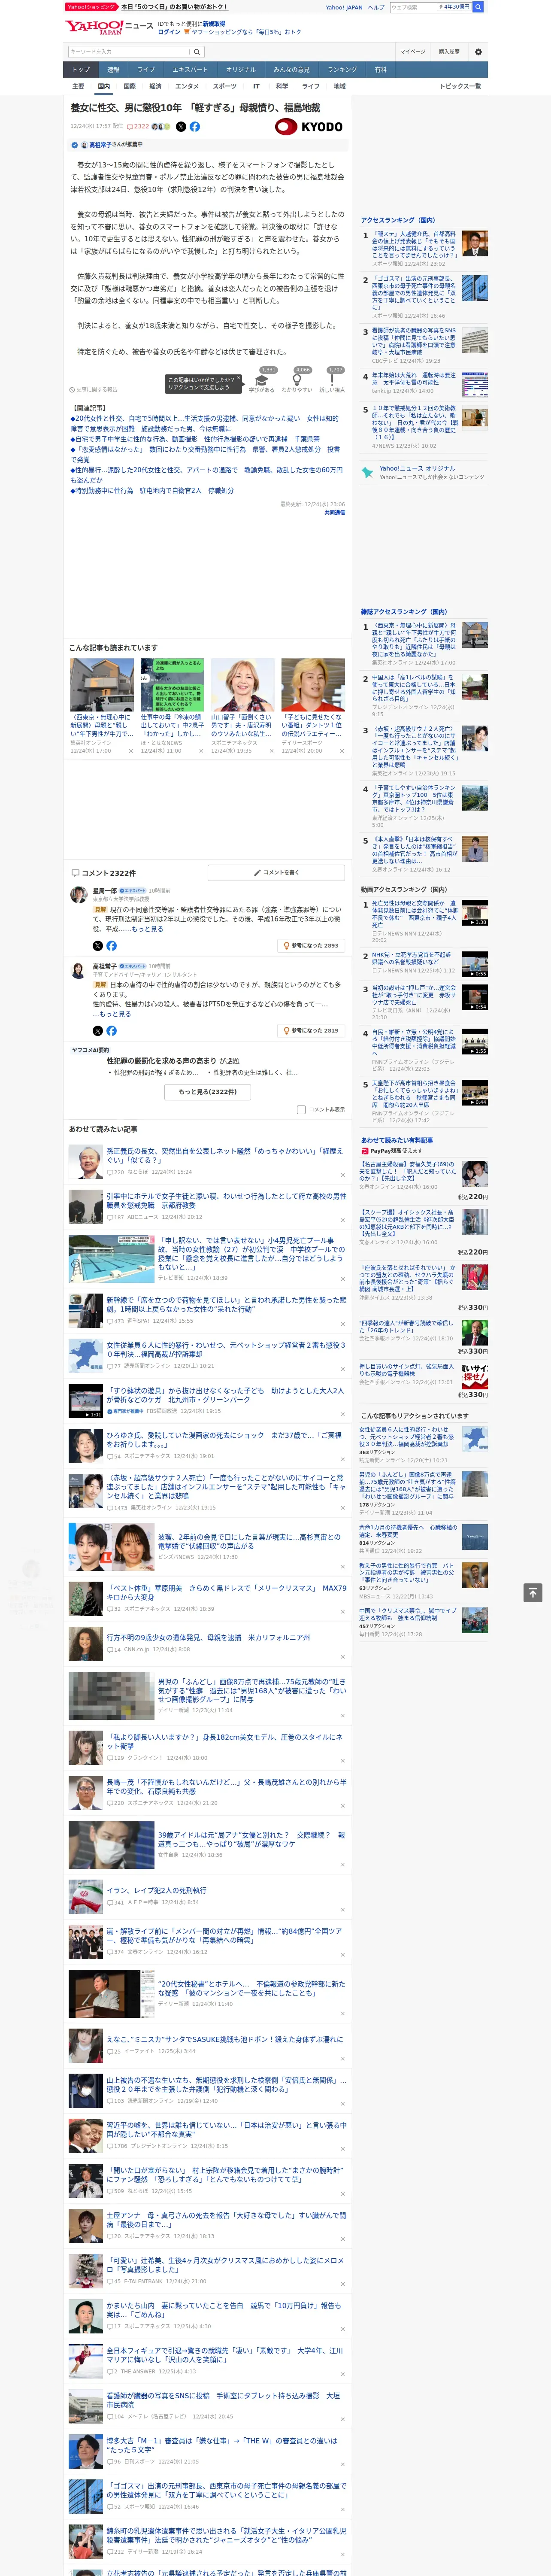Image resolution: width=551 pixels, height=2576 pixels.
Task: Click the 学びがある graduation cap reaction
Action: pyautogui.click(x=262, y=381)
